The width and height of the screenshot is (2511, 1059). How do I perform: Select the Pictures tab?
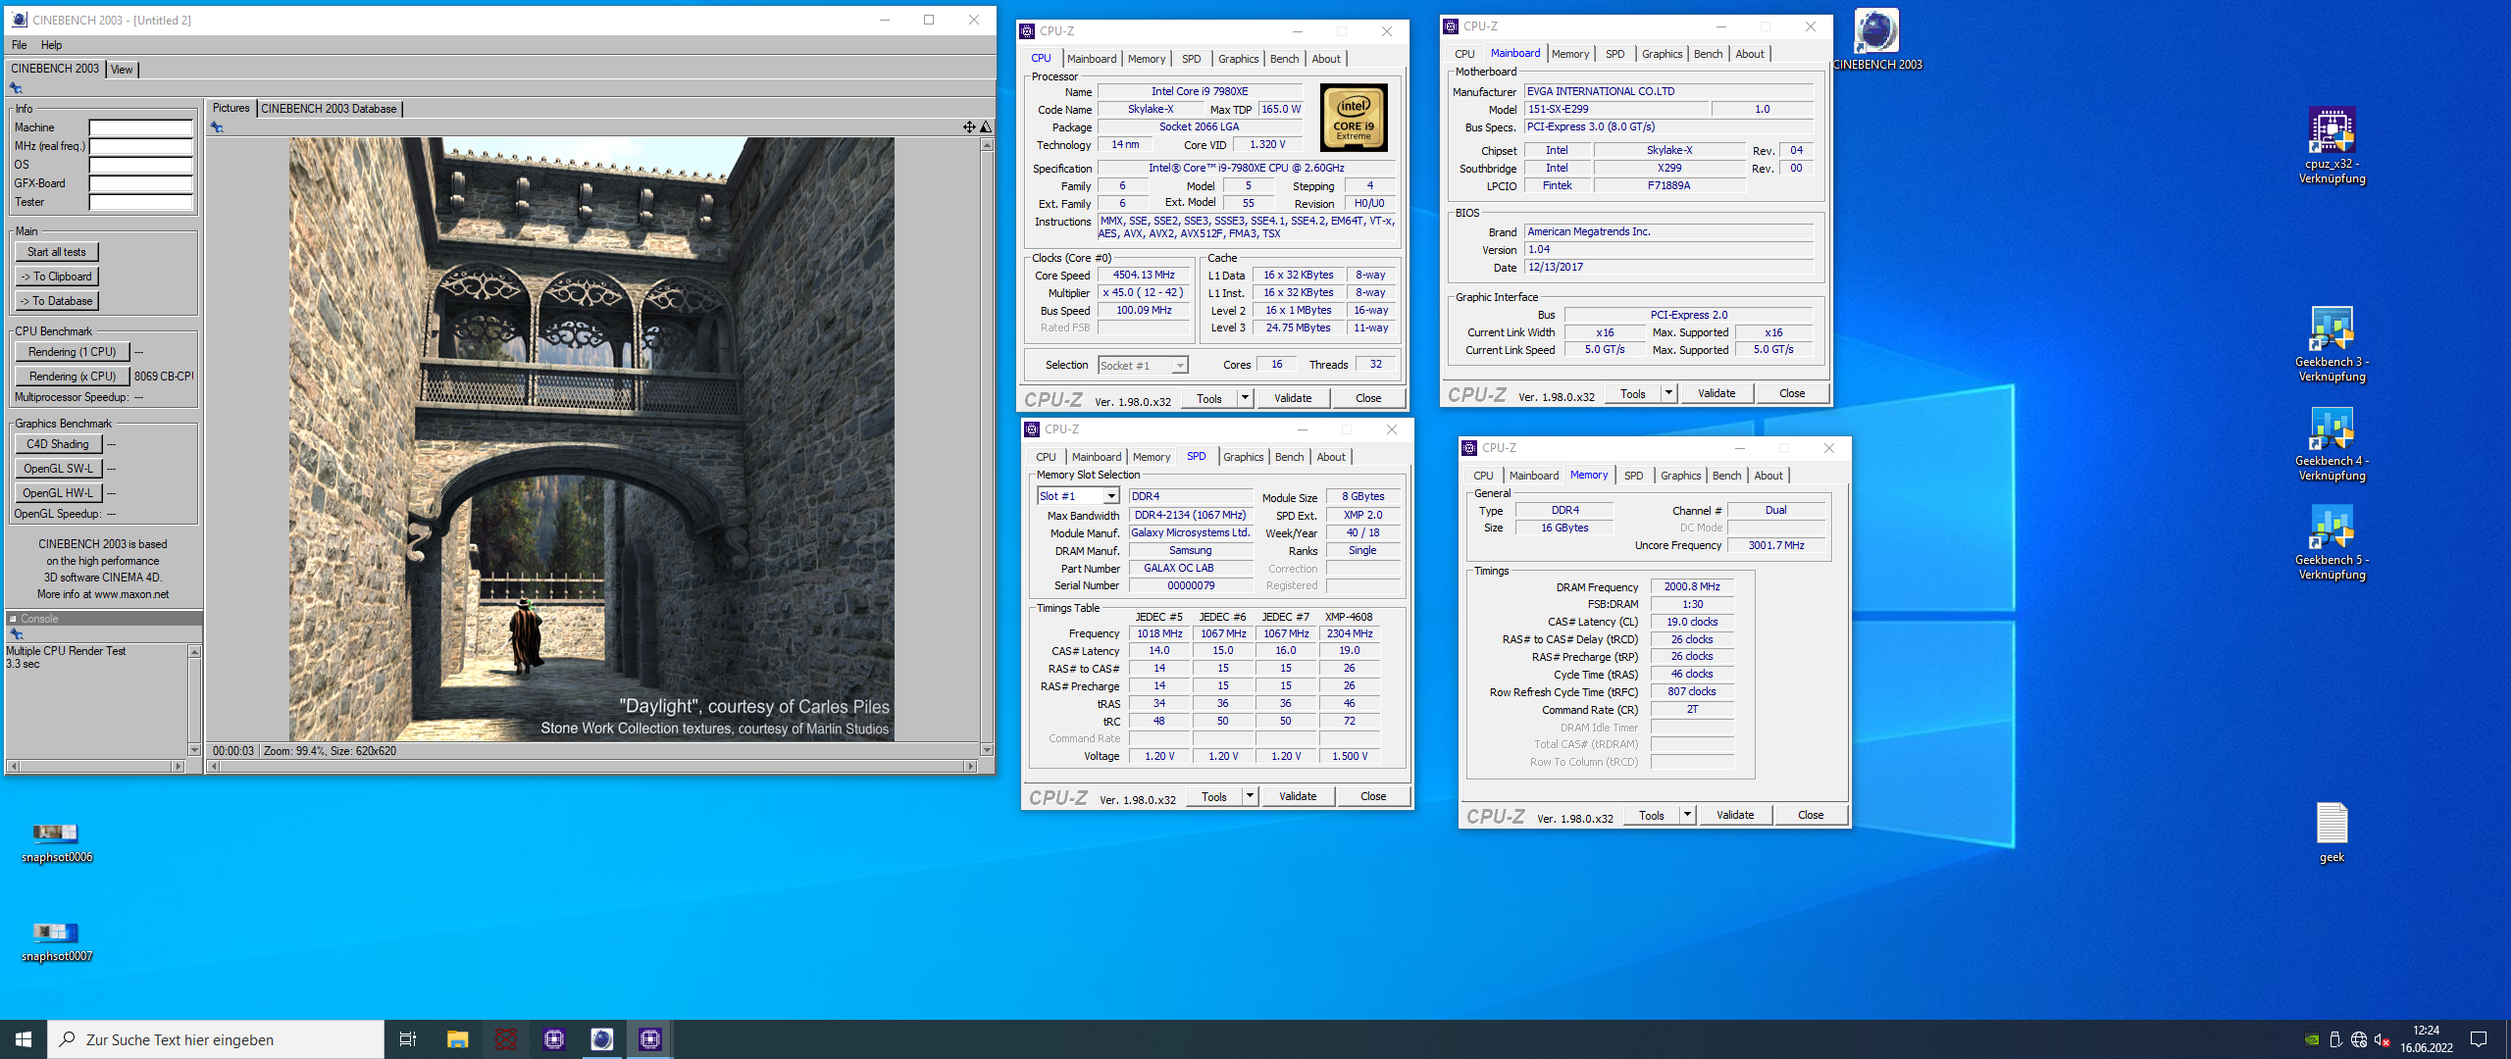[x=231, y=108]
